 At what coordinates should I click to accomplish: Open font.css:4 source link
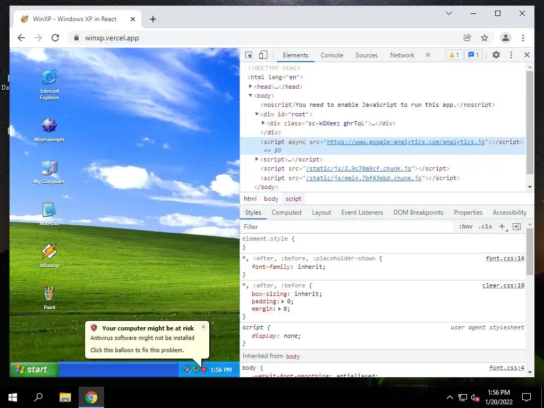click(x=506, y=368)
